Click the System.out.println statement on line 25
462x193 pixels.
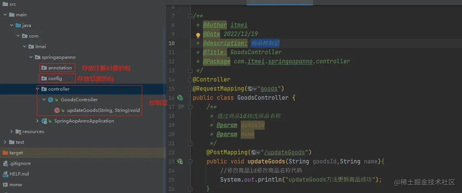301,180
